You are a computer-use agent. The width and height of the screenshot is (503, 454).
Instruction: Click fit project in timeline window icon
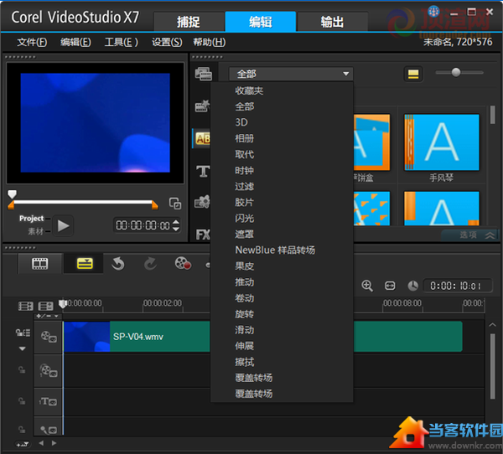390,286
